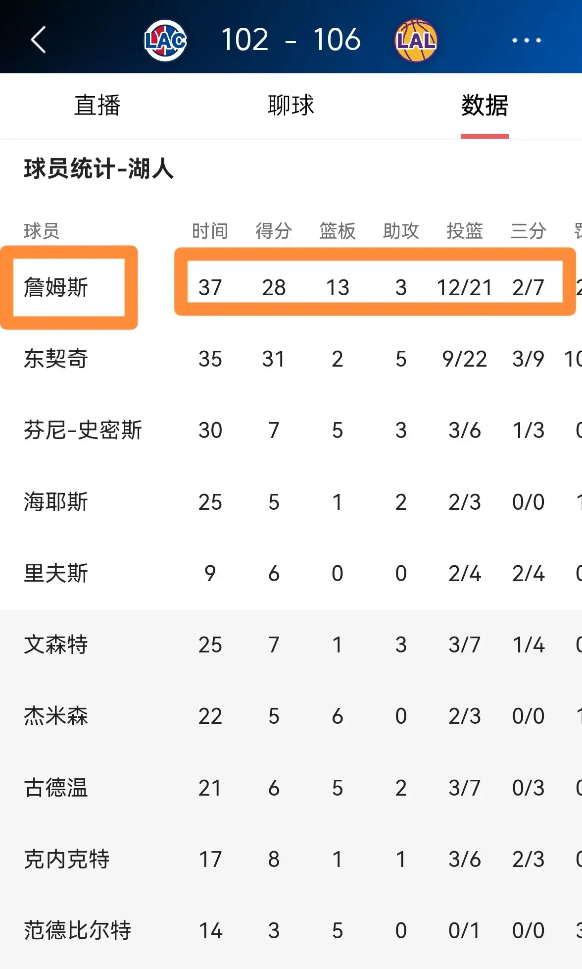Select 杰米森 in the roster list

tap(56, 715)
